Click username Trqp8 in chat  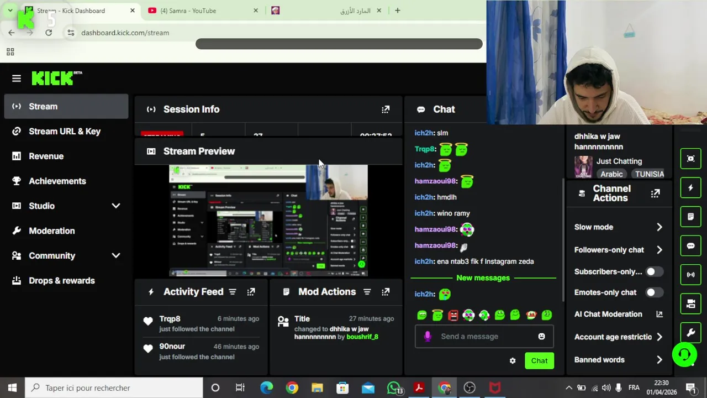tap(425, 149)
